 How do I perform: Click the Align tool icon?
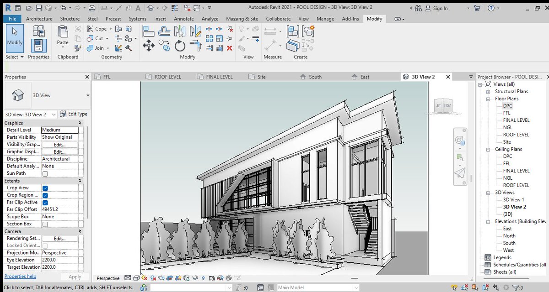pyautogui.click(x=148, y=31)
